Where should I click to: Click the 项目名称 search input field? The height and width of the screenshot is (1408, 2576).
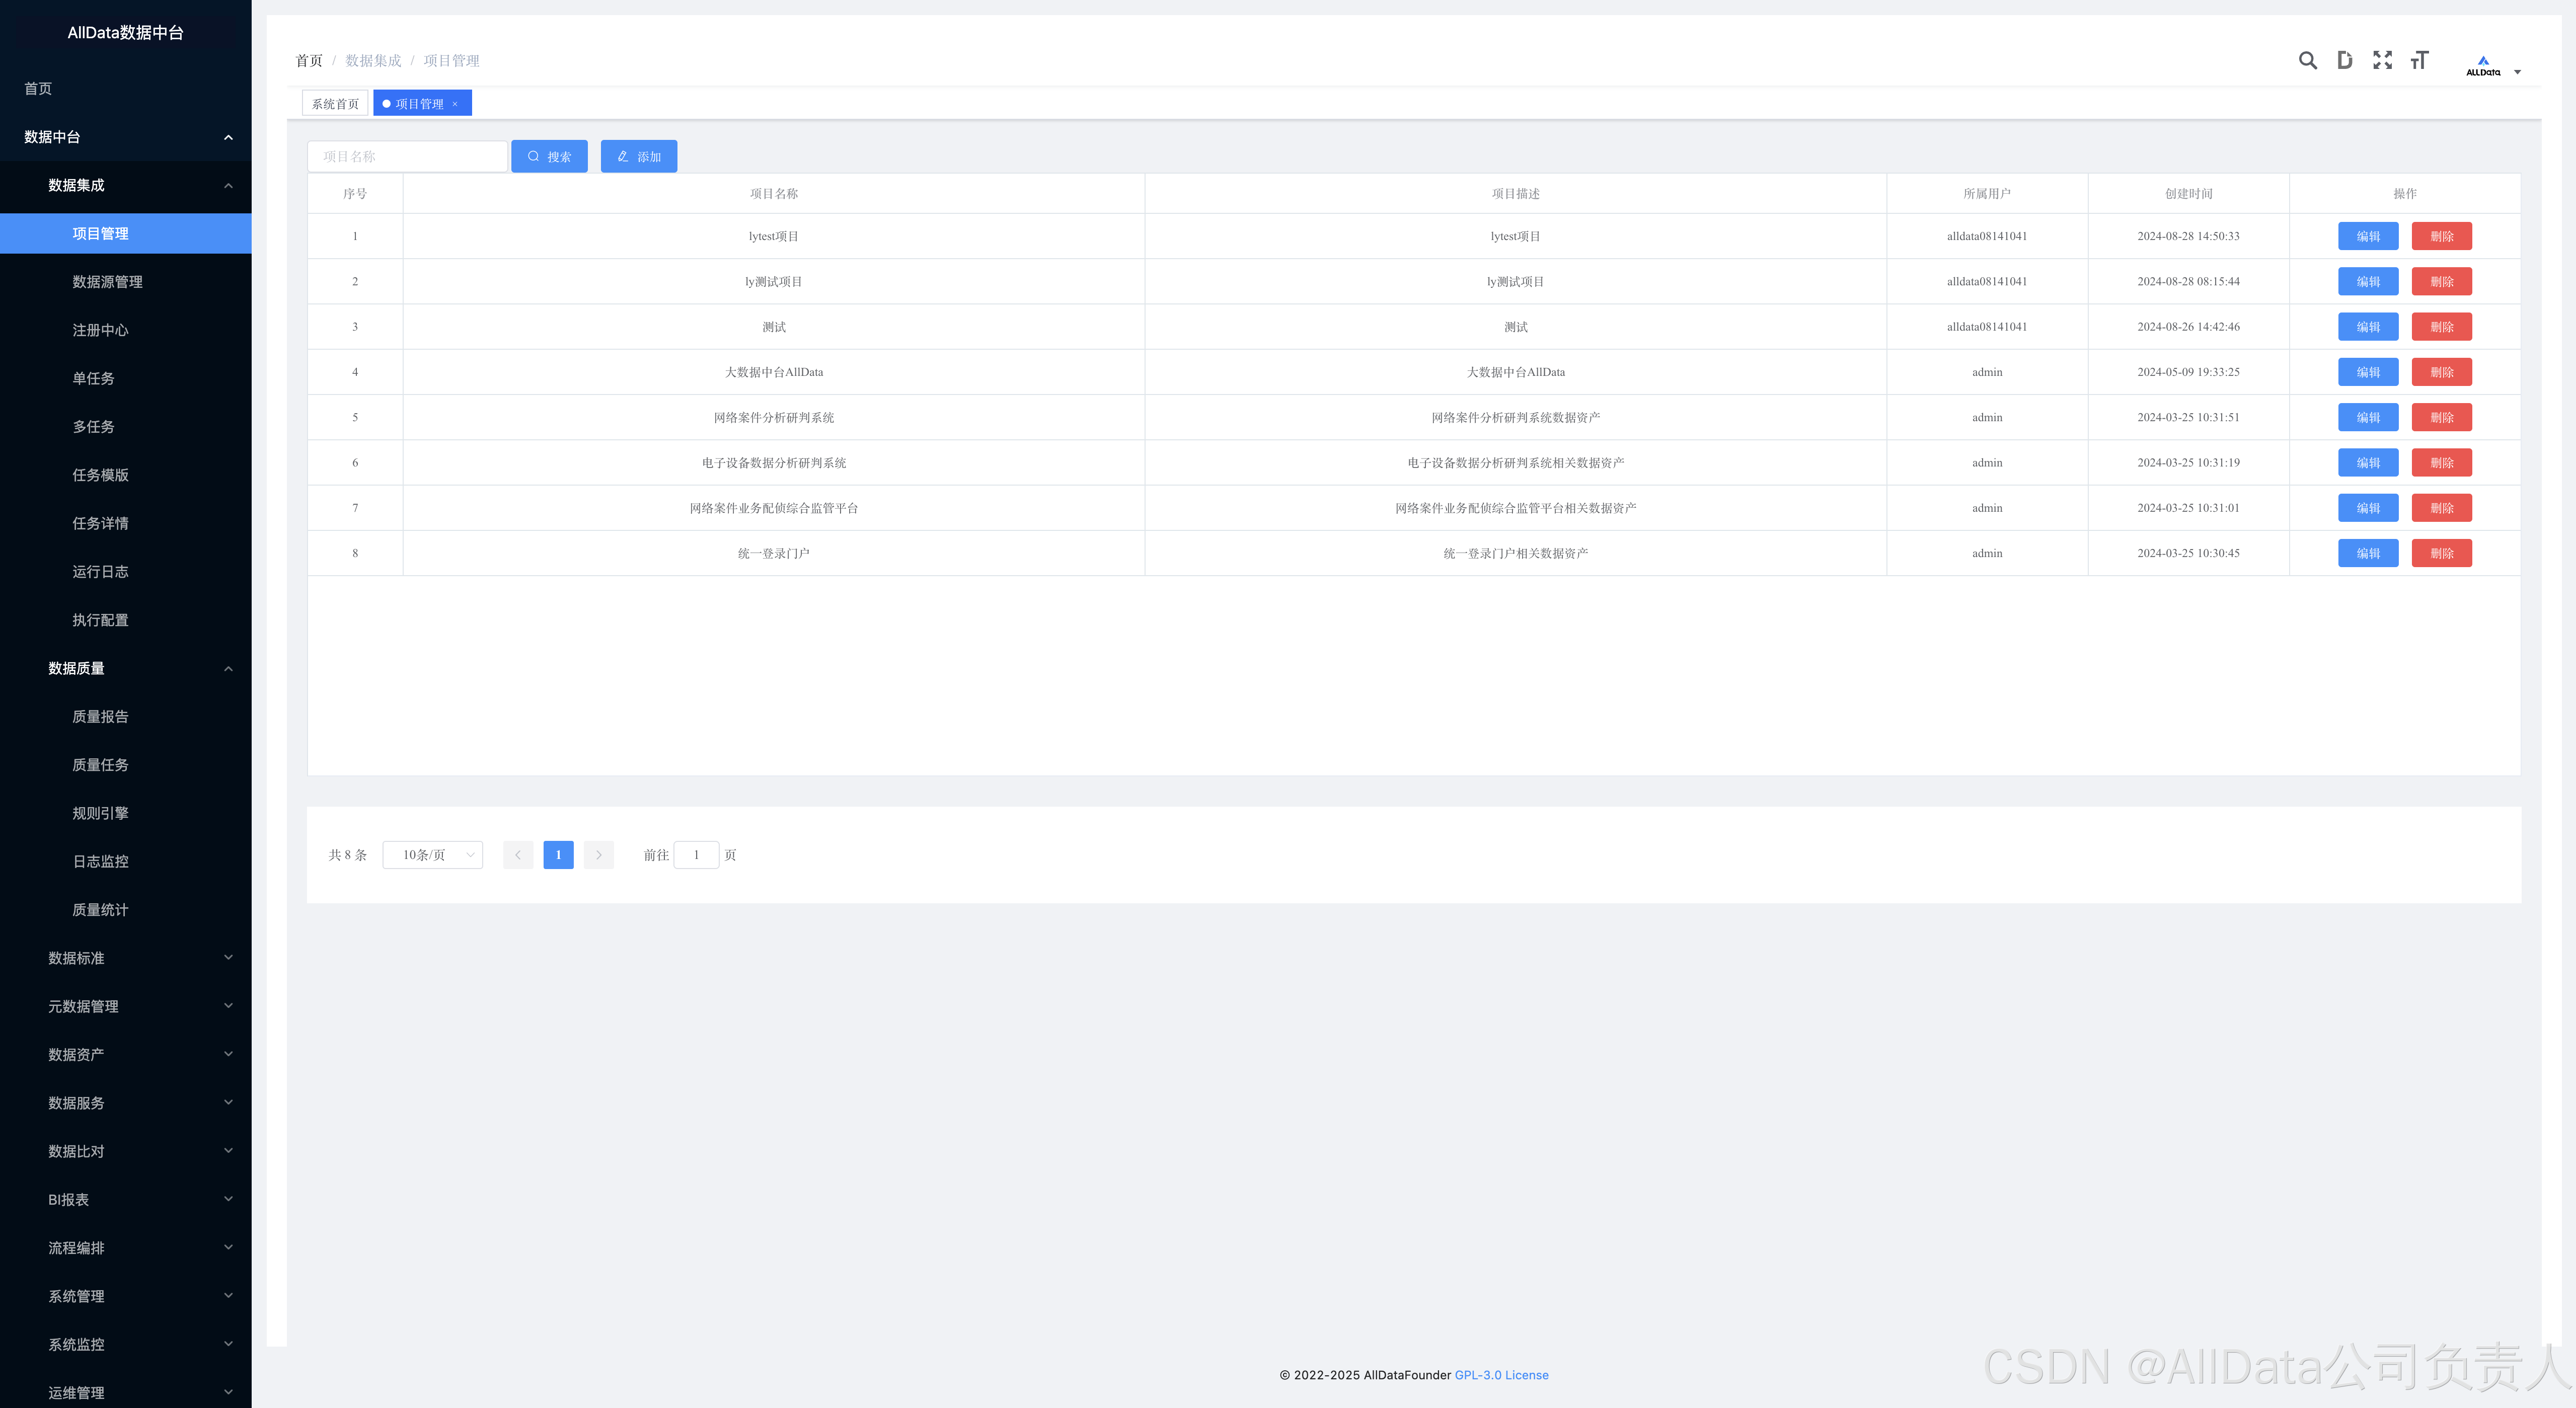(407, 156)
